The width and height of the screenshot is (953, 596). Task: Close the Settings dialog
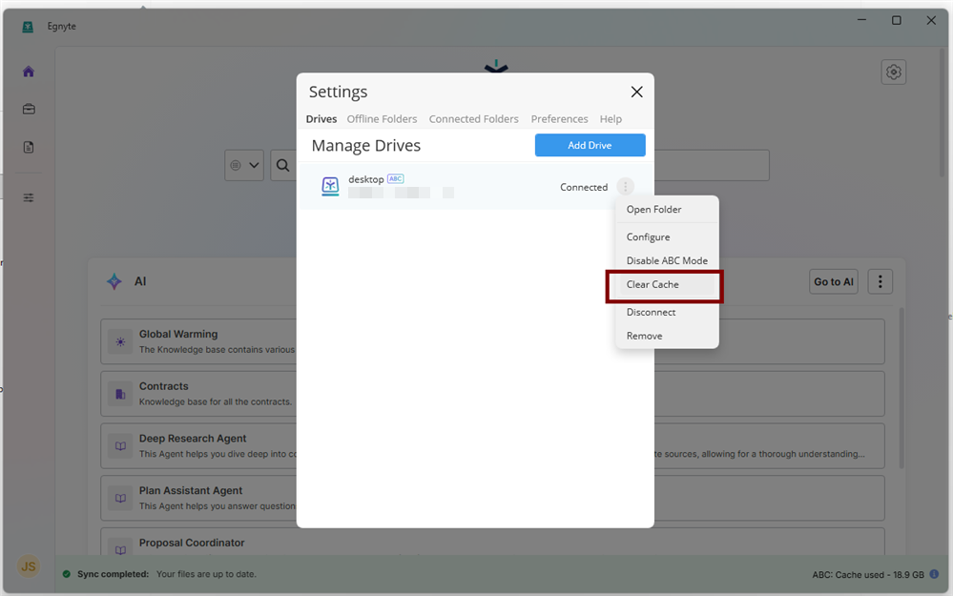pos(636,92)
